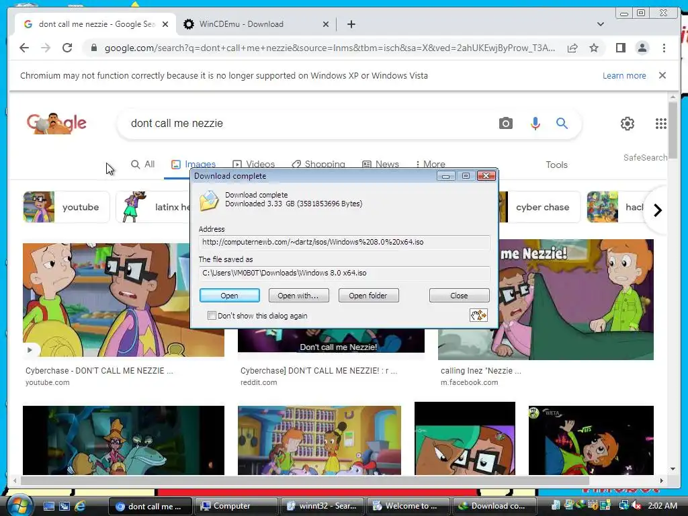This screenshot has width=688, height=516.
Task: Click the taskbar clock showing 2:02 AM
Action: 662,506
